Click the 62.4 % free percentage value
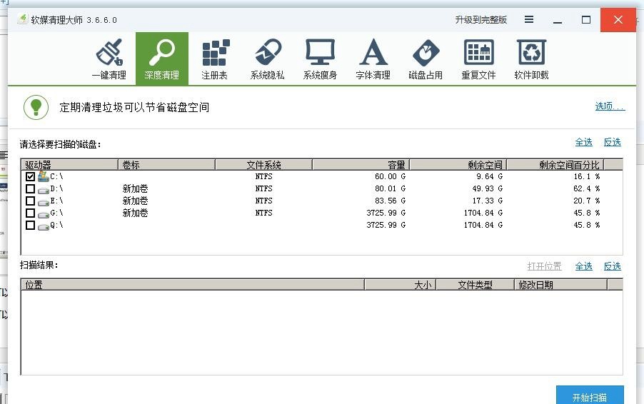Screen dimensions: 644x404 (586, 188)
